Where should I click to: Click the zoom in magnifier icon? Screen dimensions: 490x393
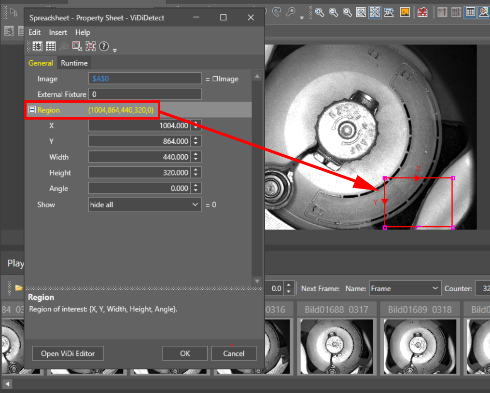tap(320, 13)
